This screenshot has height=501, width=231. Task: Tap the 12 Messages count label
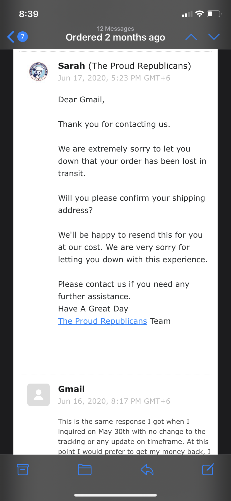point(116,29)
